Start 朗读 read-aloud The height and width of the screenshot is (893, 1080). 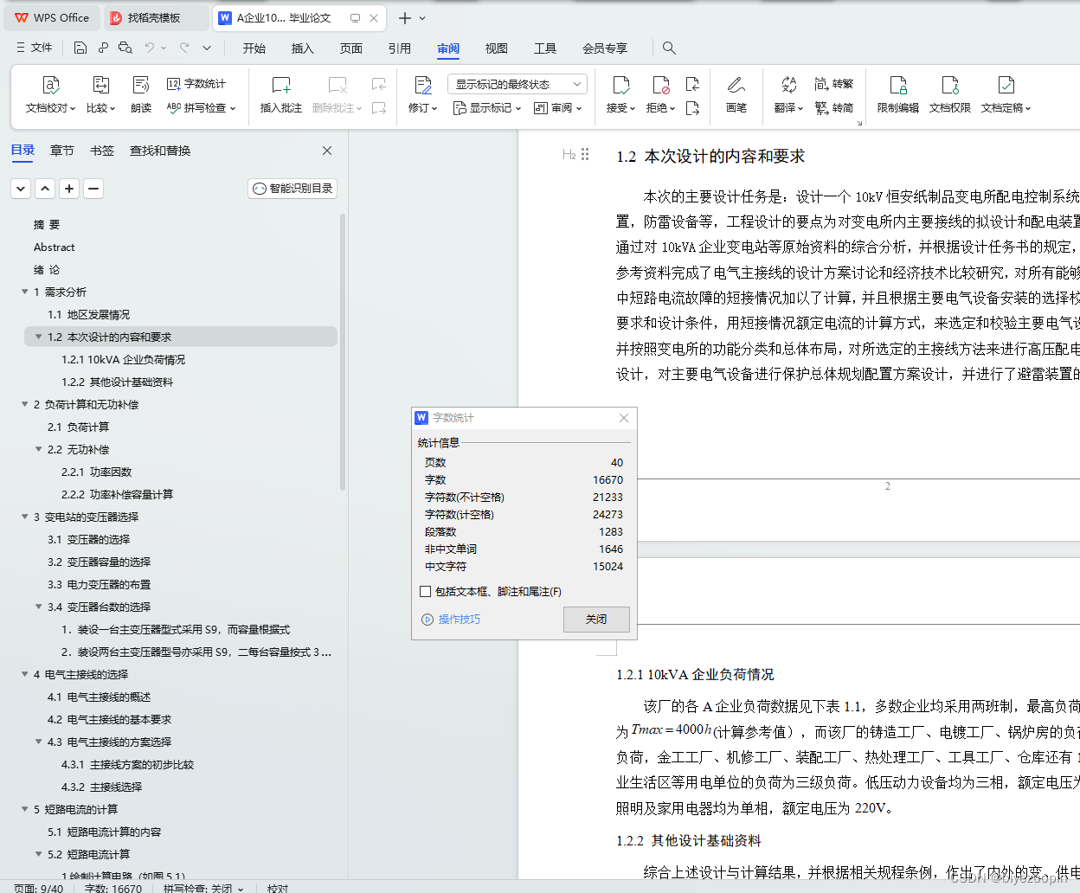pyautogui.click(x=141, y=95)
